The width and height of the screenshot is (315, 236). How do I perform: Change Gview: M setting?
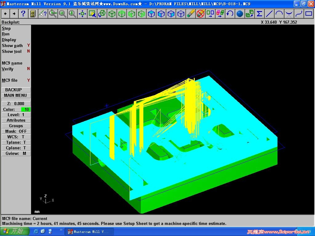pyautogui.click(x=16, y=153)
